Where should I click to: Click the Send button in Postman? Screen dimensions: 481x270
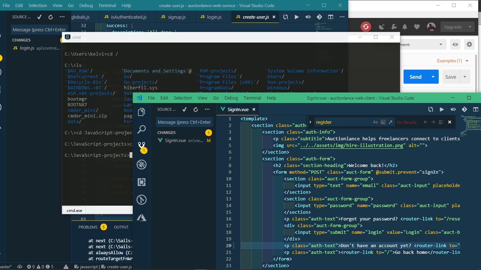(x=416, y=77)
